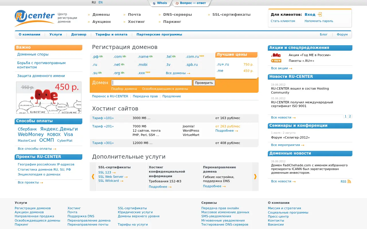
Task: Click the .ME logo in promotions
Action: pyautogui.click(x=276, y=55)
